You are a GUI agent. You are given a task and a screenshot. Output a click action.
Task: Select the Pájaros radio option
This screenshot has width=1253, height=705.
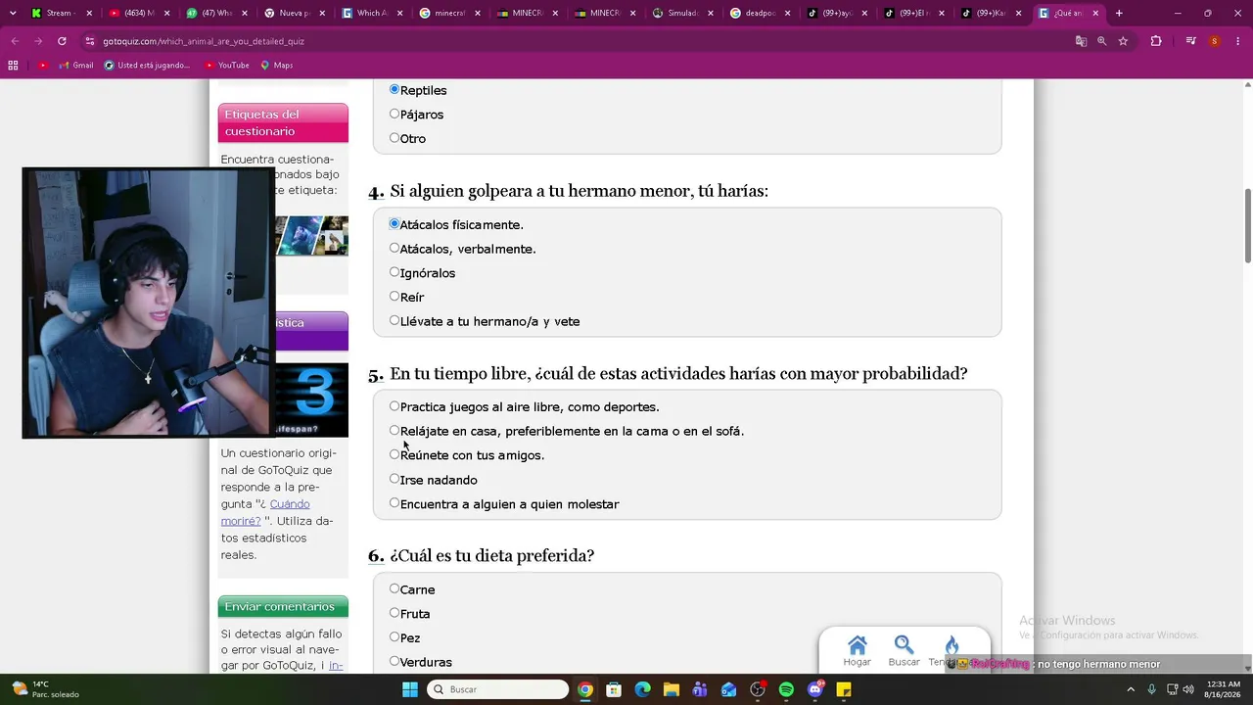(394, 114)
